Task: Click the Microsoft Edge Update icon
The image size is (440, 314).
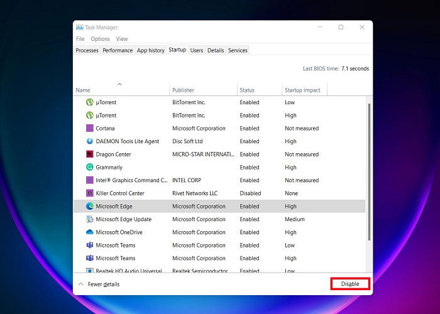Action: [89, 219]
